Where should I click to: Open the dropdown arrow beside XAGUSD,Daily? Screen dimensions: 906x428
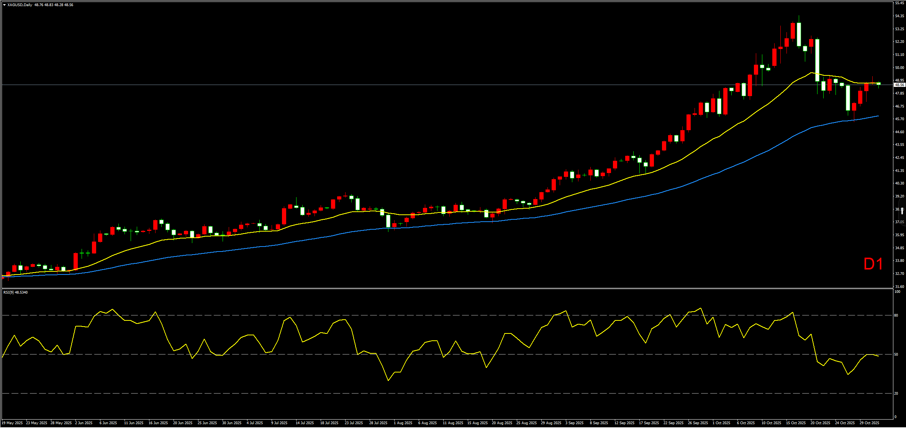(x=4, y=5)
